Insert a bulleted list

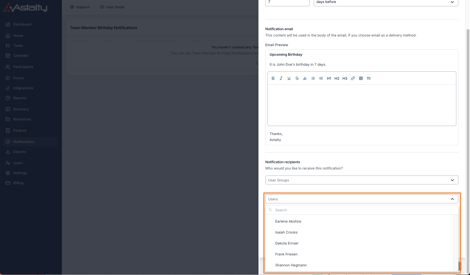pos(313,78)
